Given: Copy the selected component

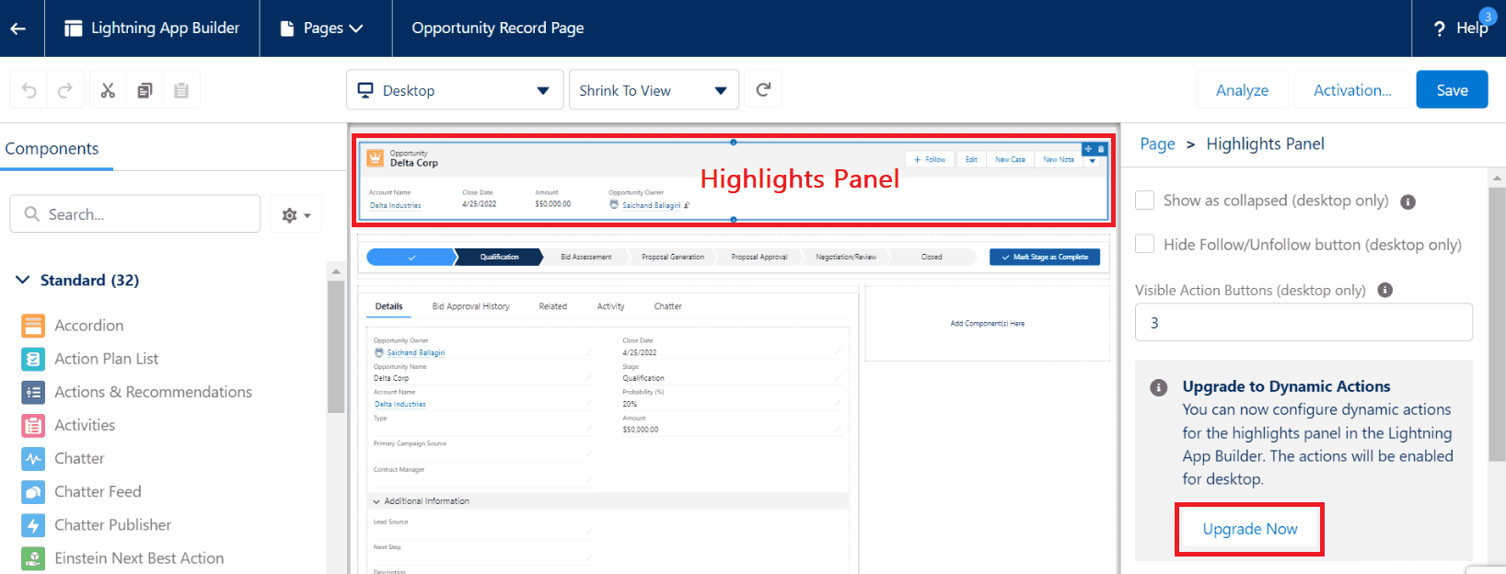Looking at the screenshot, I should (x=145, y=90).
